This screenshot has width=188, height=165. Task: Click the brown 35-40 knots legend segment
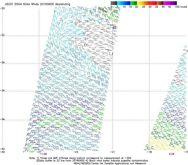tap(160, 3)
